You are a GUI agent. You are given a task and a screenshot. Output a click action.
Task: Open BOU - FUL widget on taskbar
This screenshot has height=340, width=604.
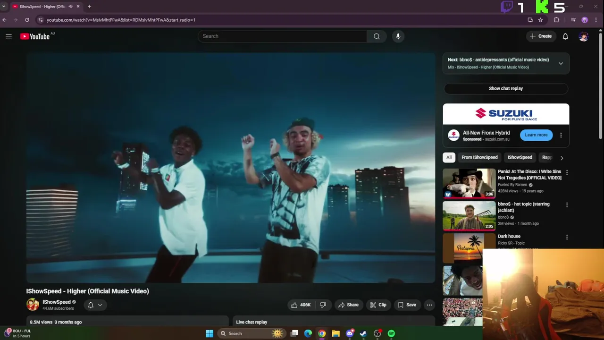click(17, 333)
